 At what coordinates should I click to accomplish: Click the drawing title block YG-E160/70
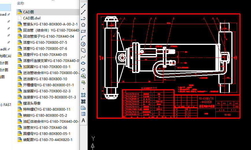tap(206, 99)
